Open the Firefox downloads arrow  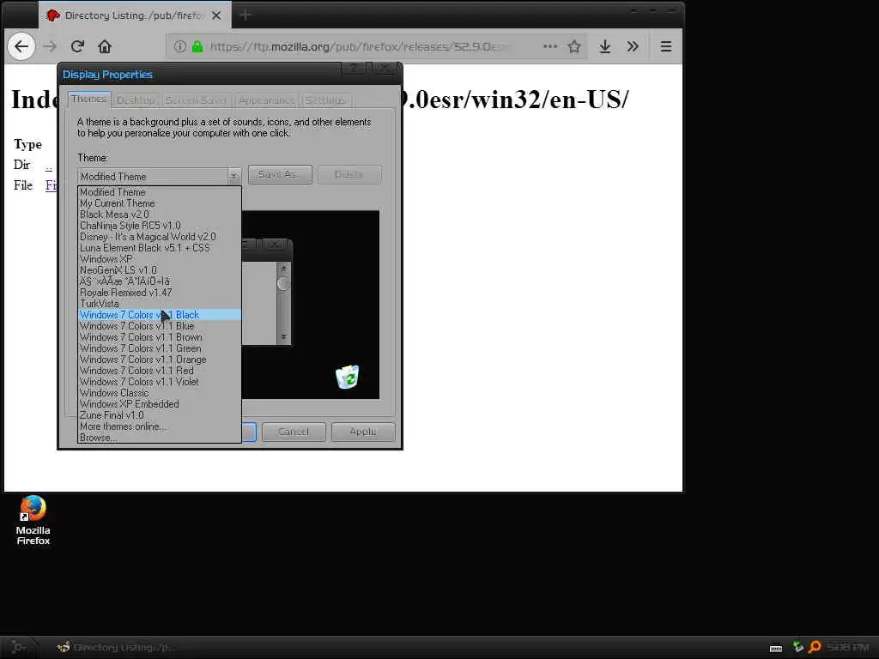(x=605, y=46)
